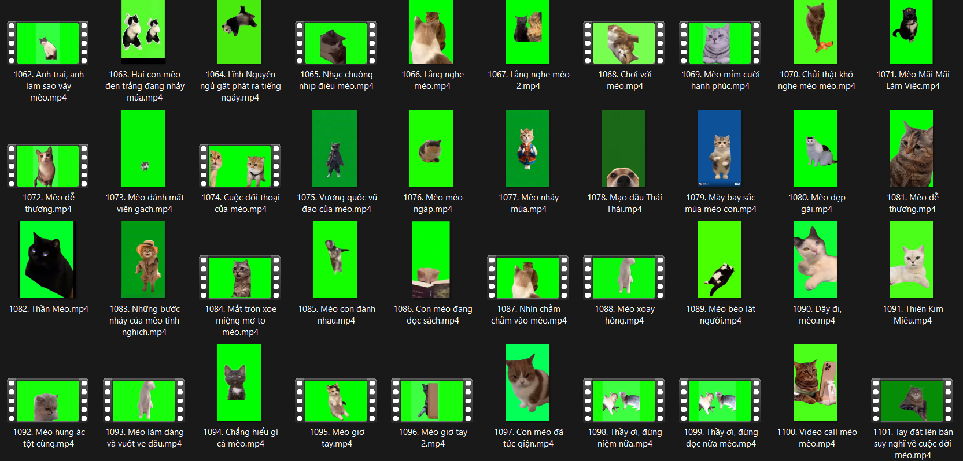Select the 1078 Mạo đầu Thái Thái thumbnail
Image resolution: width=963 pixels, height=461 pixels.
pos(623,148)
